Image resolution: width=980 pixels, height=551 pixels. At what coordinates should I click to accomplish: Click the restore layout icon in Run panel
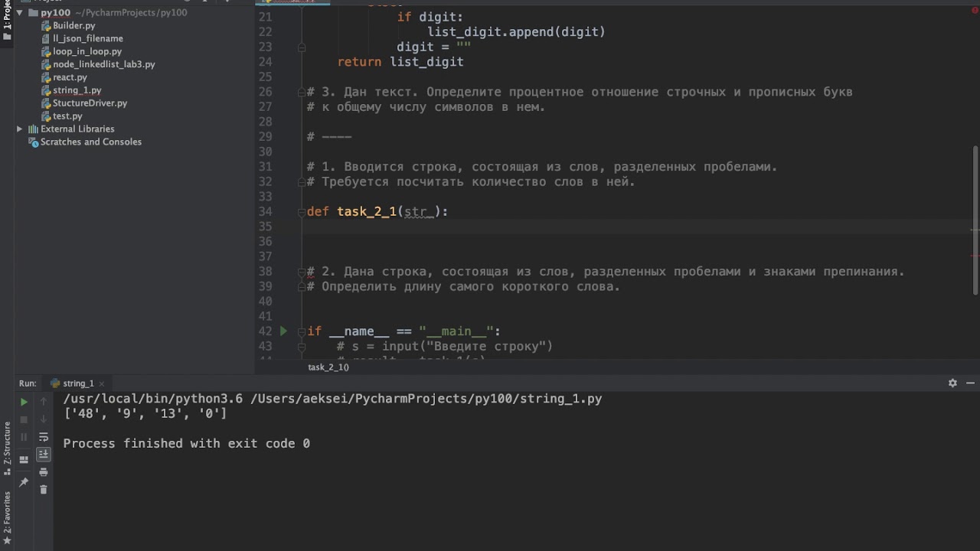[24, 459]
